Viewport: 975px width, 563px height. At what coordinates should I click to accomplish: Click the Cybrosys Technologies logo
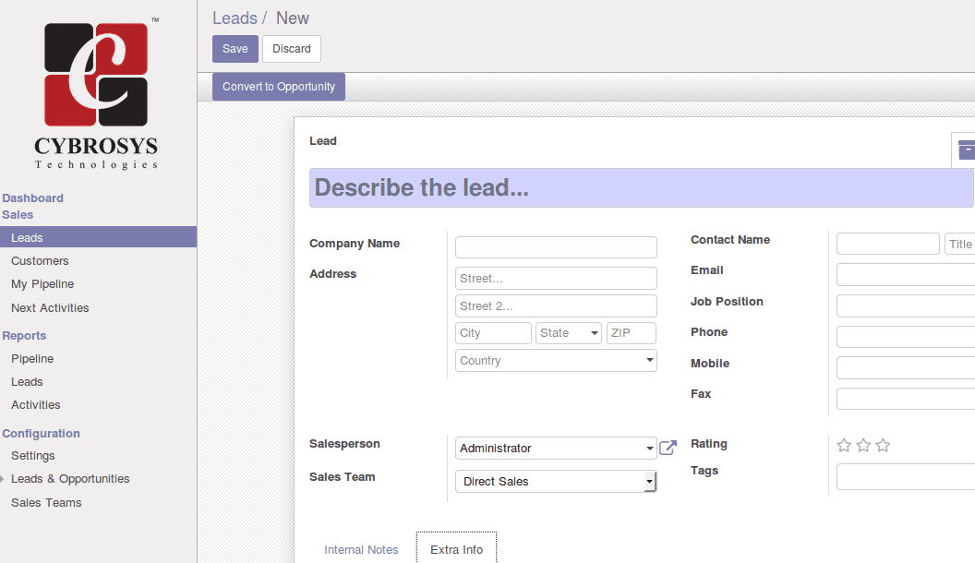point(96,93)
